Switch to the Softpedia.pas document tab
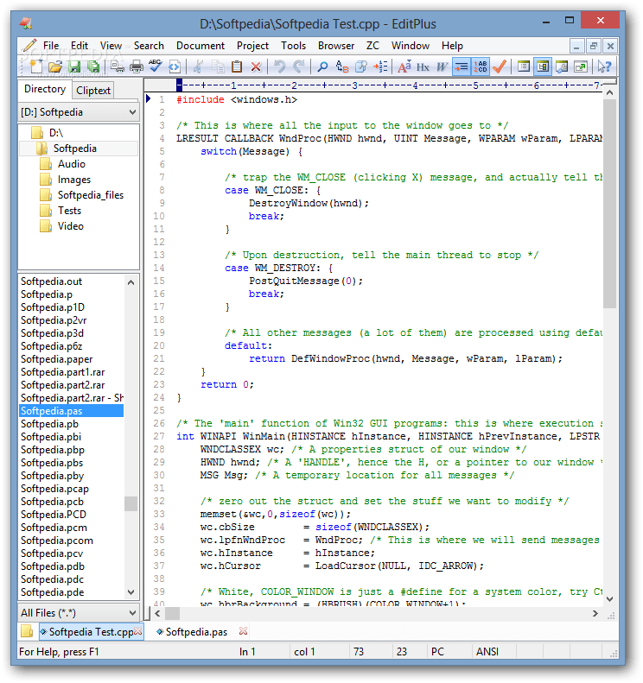 point(196,632)
